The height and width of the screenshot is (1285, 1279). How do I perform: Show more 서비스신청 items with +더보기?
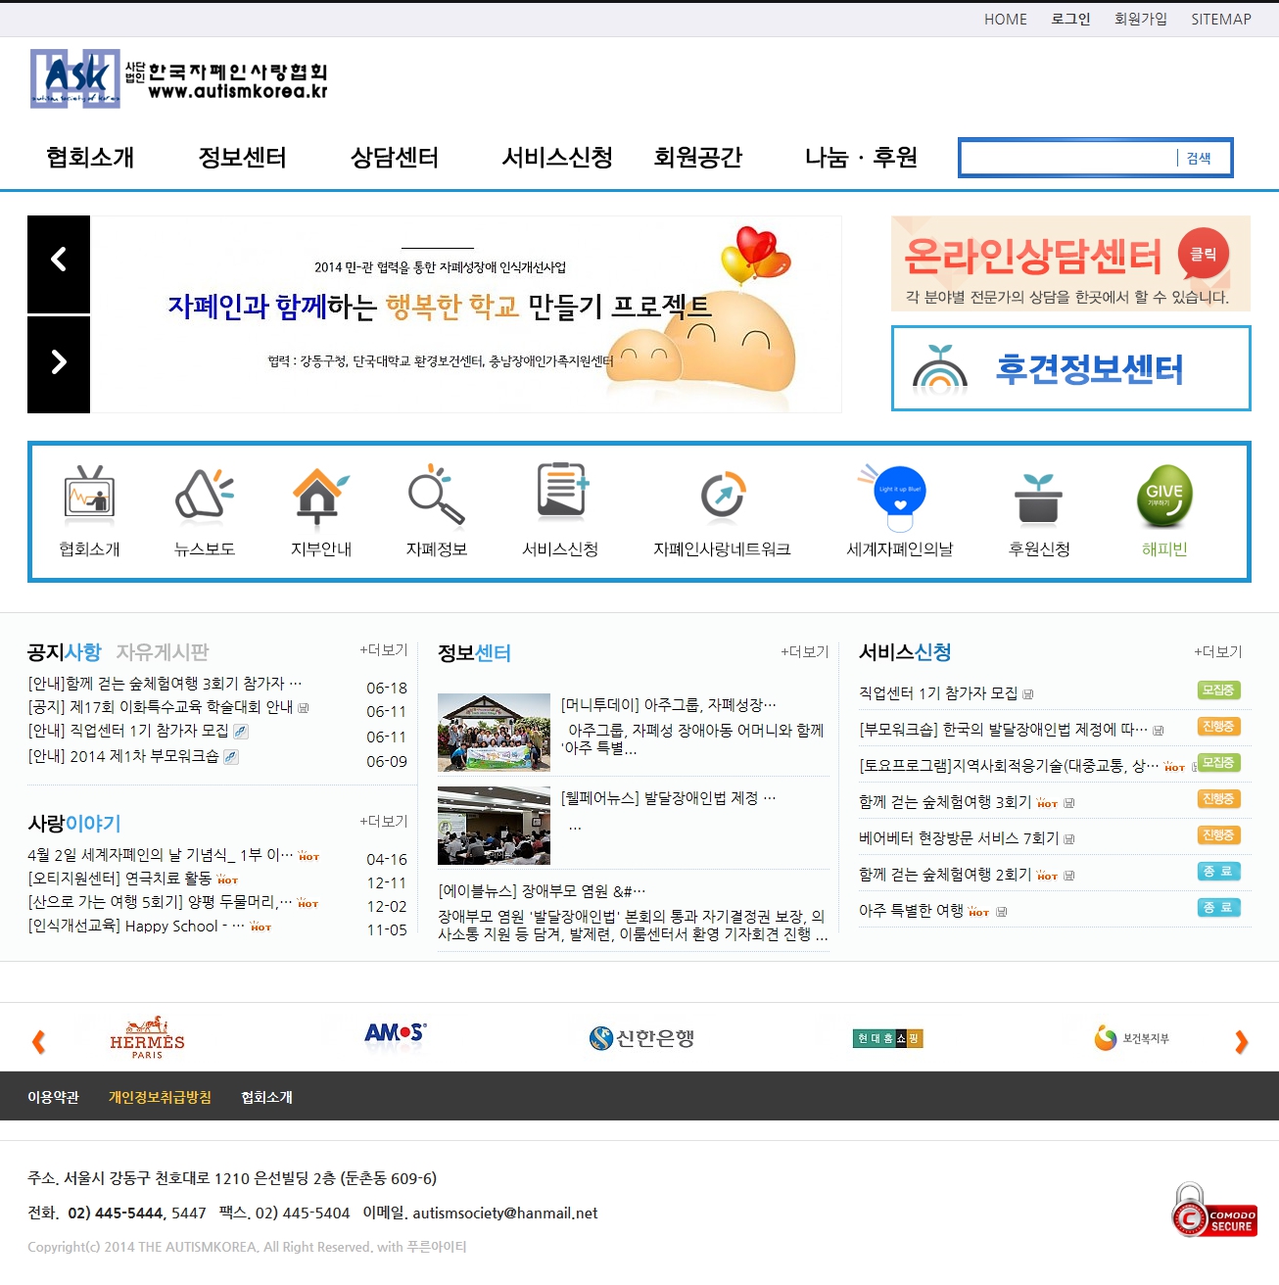[1217, 652]
